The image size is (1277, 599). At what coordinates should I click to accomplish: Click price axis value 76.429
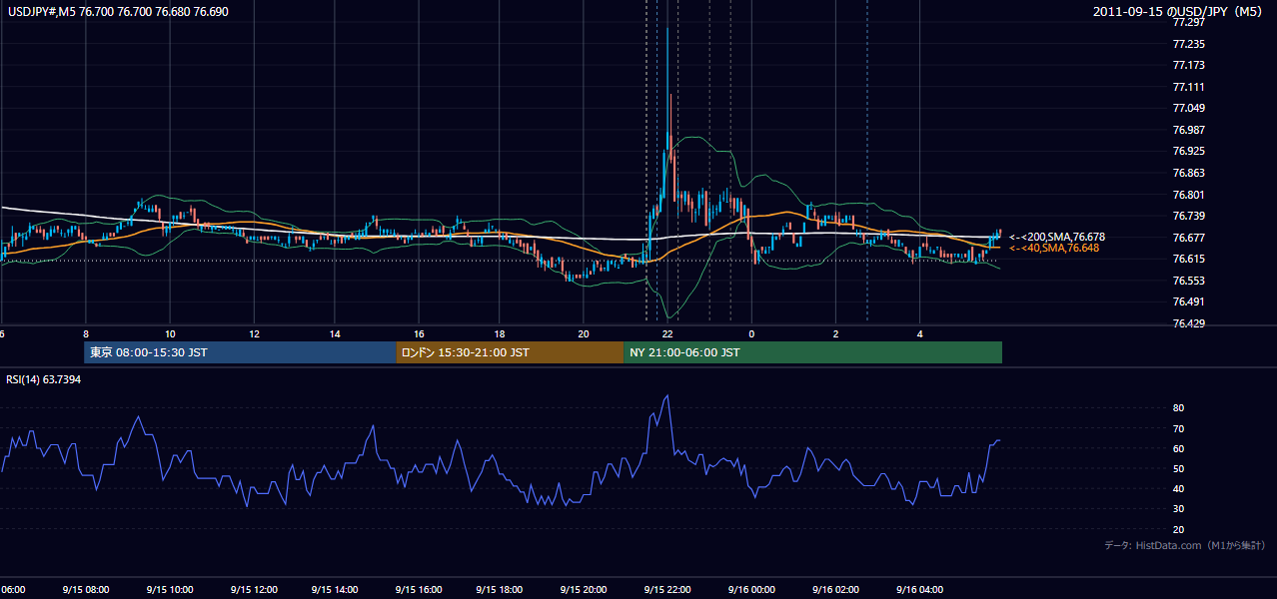(1189, 323)
